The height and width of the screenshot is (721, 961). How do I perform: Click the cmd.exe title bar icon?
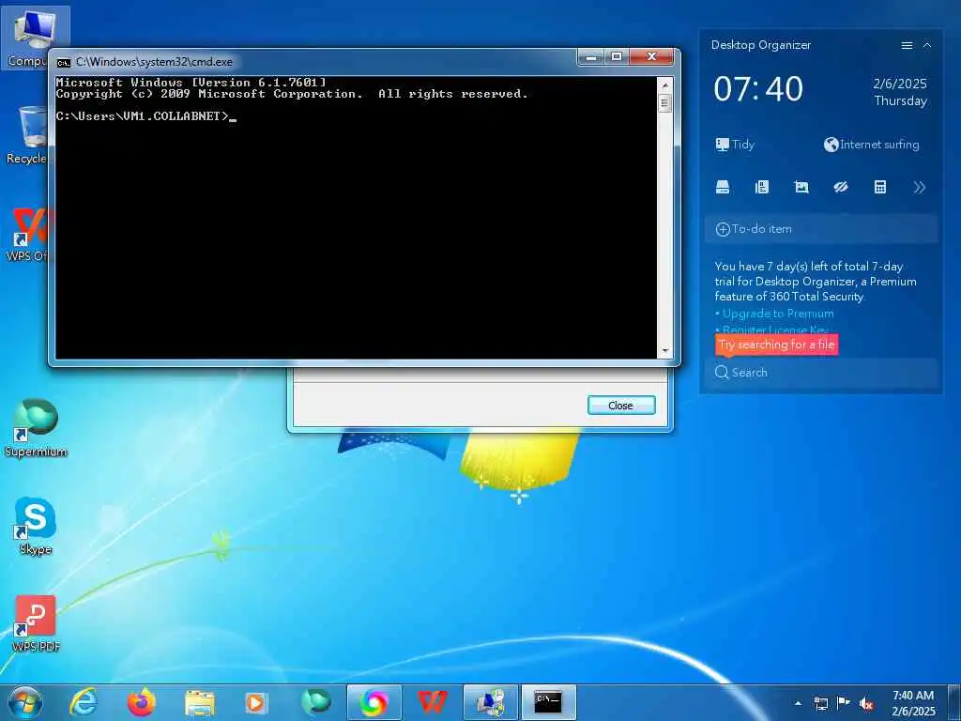pyautogui.click(x=63, y=63)
